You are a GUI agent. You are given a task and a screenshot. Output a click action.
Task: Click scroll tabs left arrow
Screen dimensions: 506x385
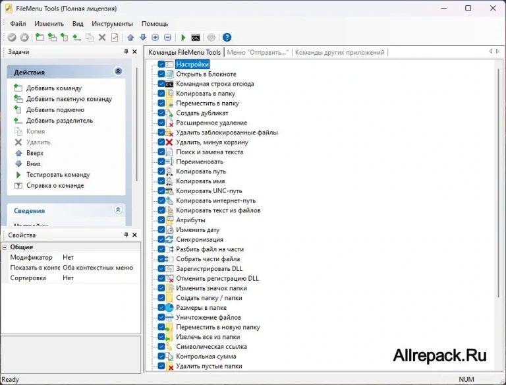point(490,51)
